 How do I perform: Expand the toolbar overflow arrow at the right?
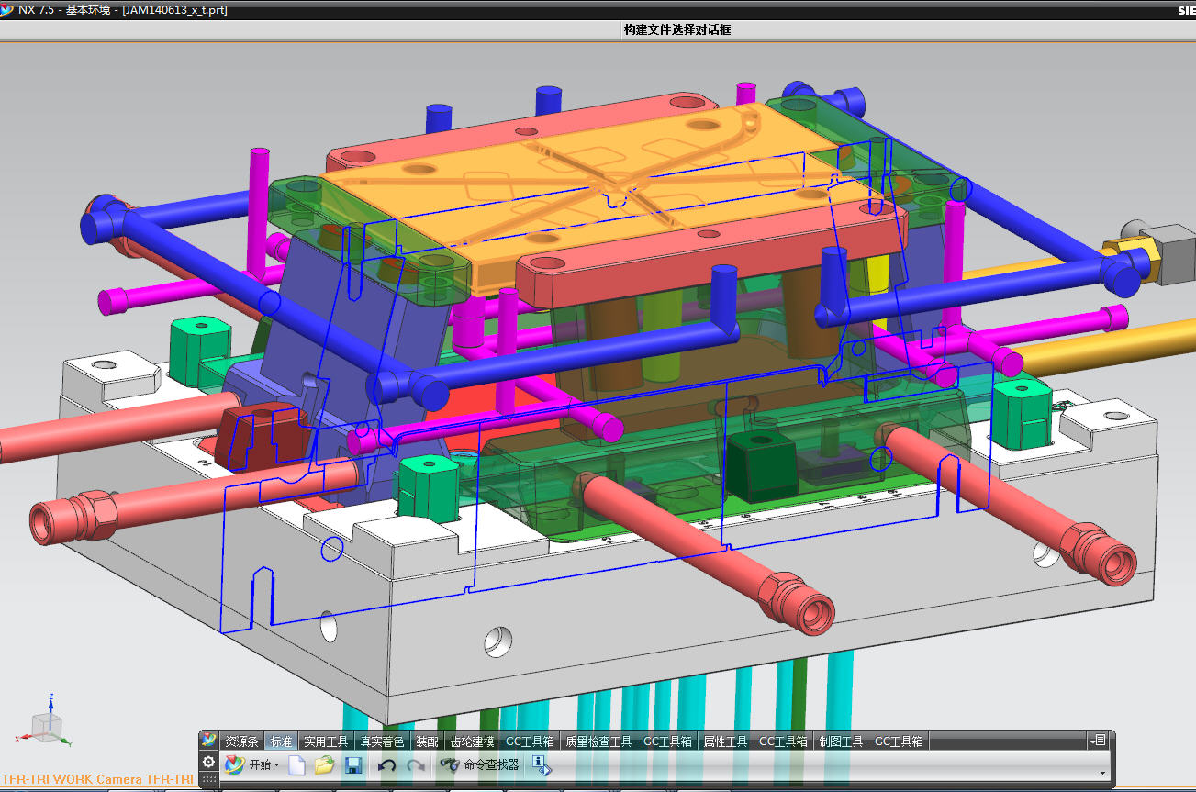point(1102,774)
